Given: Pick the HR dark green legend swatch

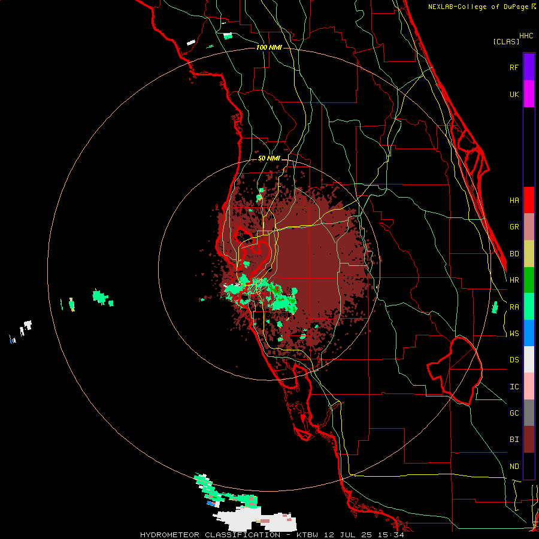Looking at the screenshot, I should pos(529,280).
